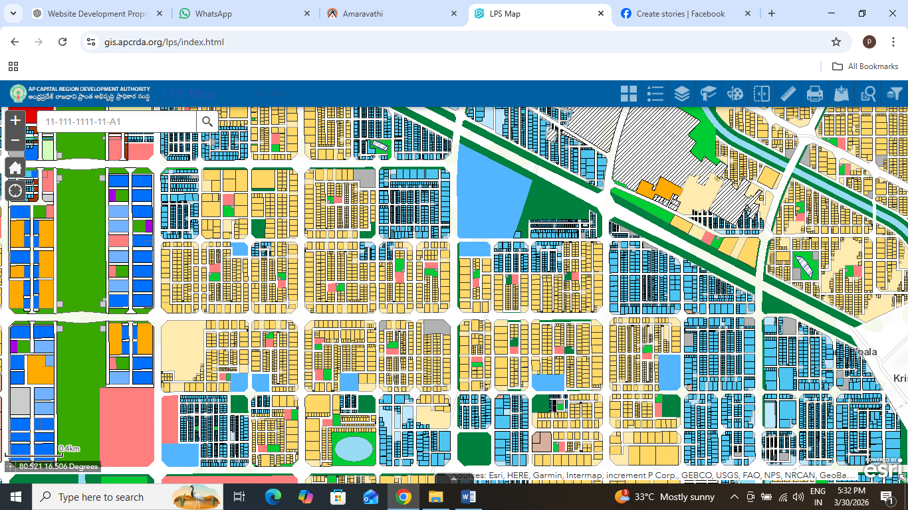Click the add data map icon
This screenshot has width=908, height=510.
pos(842,94)
